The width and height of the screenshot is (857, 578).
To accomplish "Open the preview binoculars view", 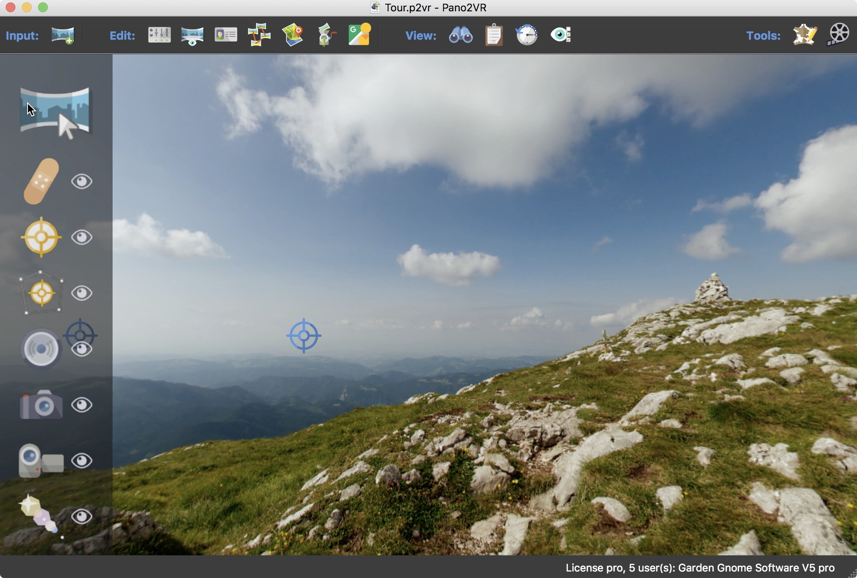I will pos(461,35).
